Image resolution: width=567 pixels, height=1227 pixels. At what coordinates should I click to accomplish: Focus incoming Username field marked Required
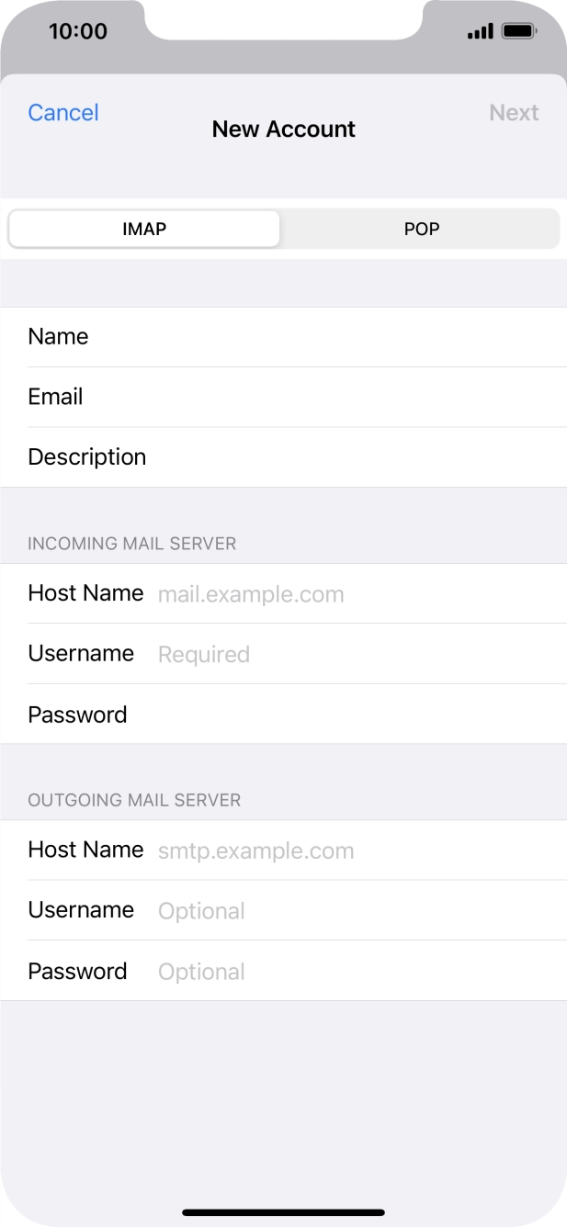[349, 654]
